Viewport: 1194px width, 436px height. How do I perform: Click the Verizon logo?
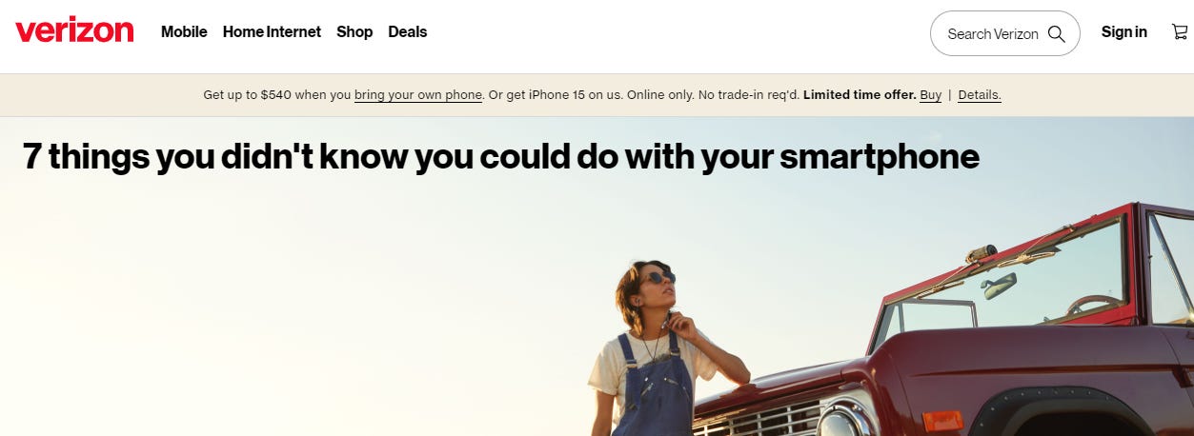[x=74, y=31]
